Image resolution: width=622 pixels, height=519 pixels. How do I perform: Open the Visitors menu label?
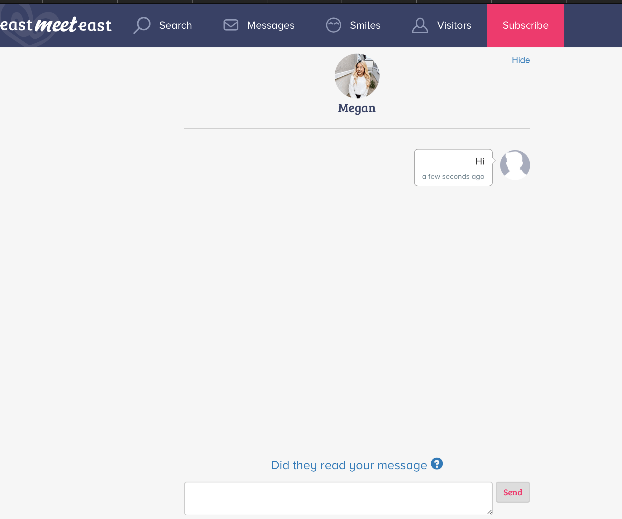(x=454, y=25)
